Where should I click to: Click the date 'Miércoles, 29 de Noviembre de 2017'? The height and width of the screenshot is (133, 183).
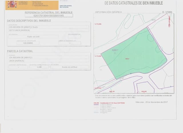tap(152, 102)
